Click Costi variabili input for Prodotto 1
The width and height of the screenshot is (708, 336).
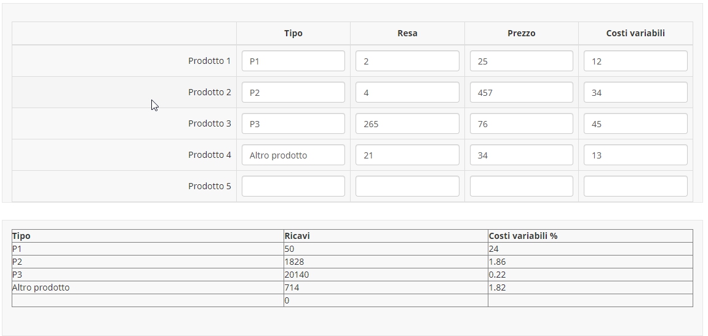[x=635, y=61]
